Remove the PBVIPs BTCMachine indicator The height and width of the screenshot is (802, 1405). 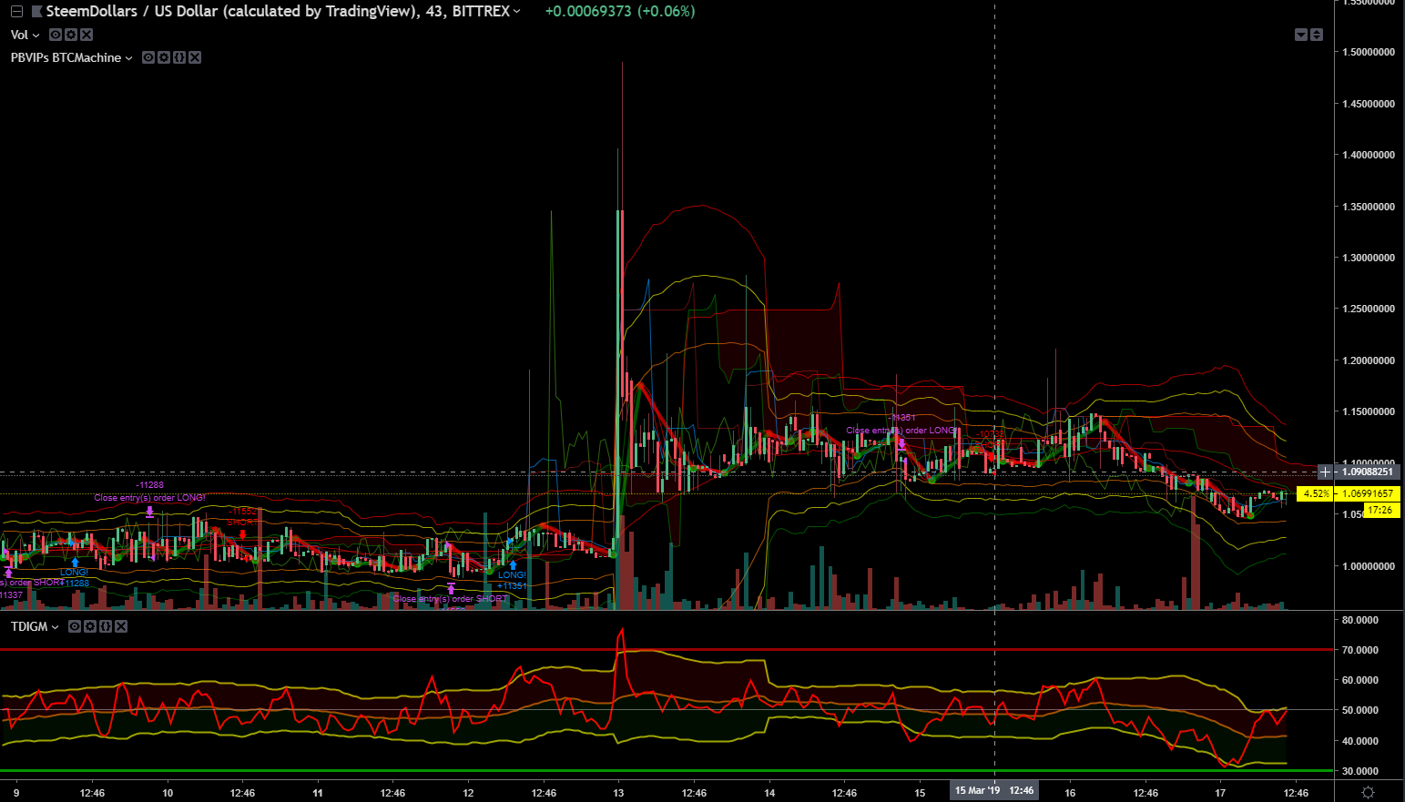(195, 57)
